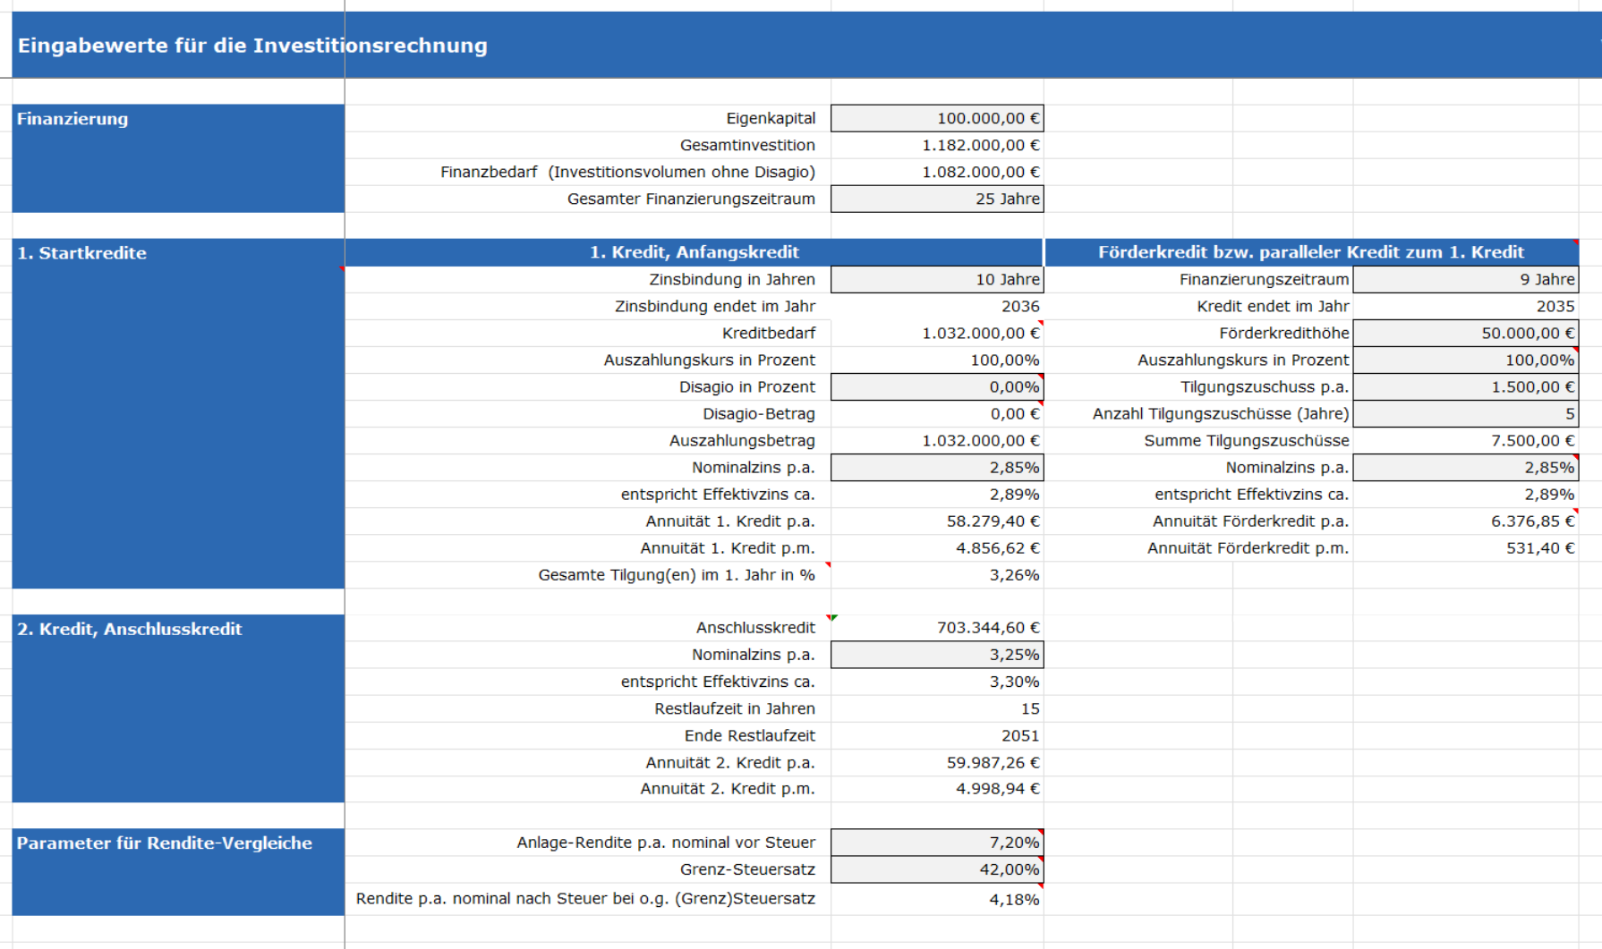Click the Anschlusskredit Nominalzins input cell 3,25%
The width and height of the screenshot is (1602, 949).
pos(937,655)
